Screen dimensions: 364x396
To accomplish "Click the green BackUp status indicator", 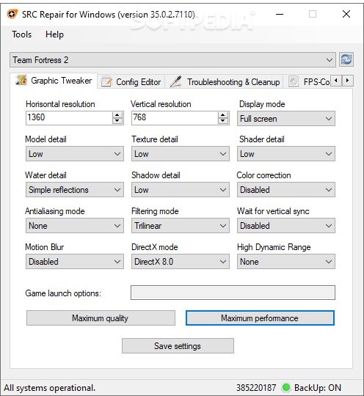I will click(286, 387).
